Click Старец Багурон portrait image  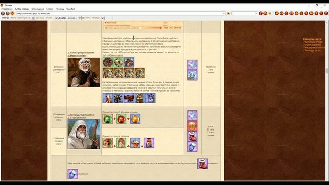click(x=84, y=134)
